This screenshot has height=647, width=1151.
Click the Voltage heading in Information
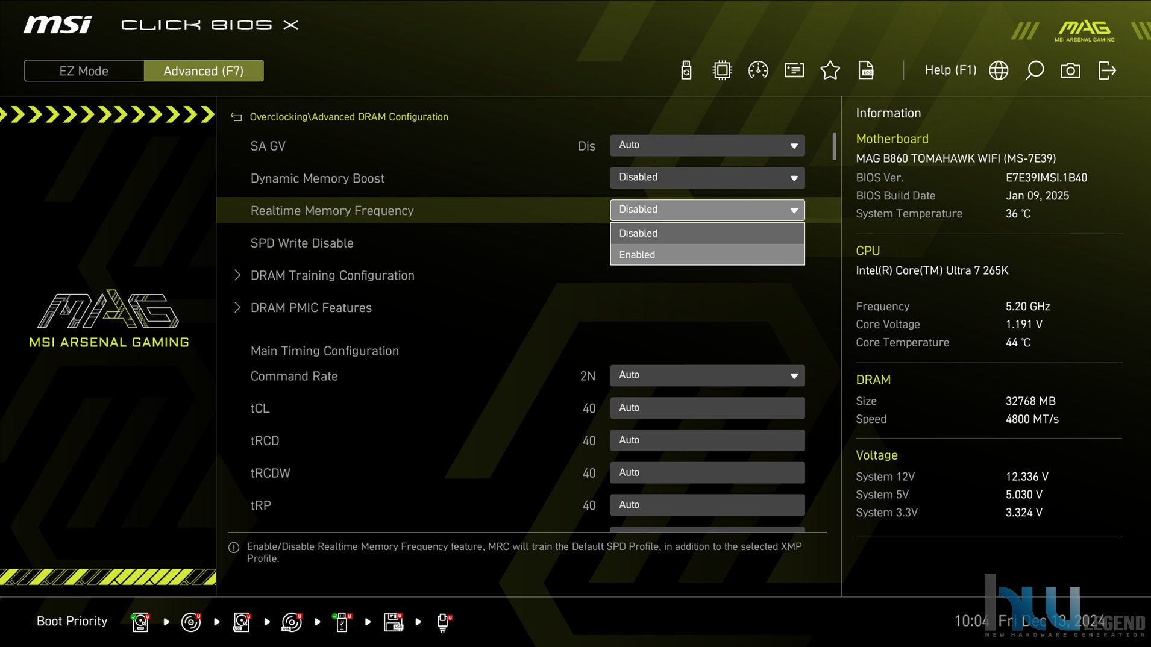[x=877, y=455]
